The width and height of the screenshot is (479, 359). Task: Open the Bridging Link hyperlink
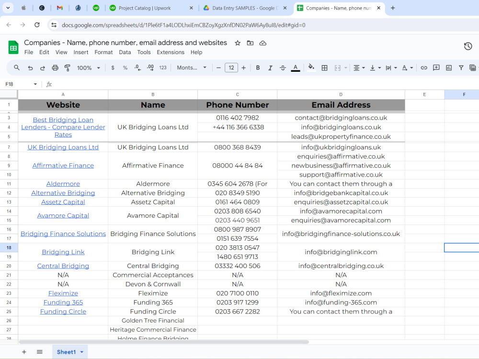[63, 252]
